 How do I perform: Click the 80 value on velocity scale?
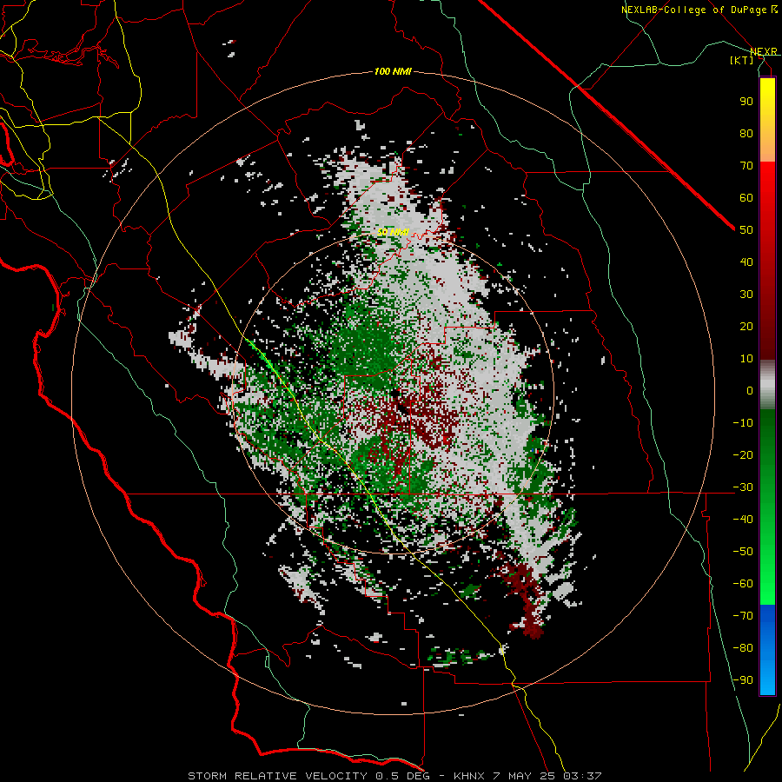(x=746, y=134)
